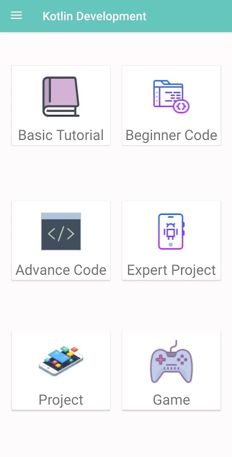The width and height of the screenshot is (232, 457).
Task: Select the Expert Project text label
Action: (171, 270)
